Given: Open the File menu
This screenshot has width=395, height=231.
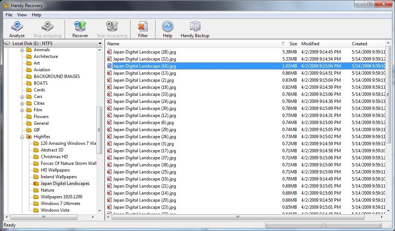Looking at the screenshot, I should (x=9, y=15).
